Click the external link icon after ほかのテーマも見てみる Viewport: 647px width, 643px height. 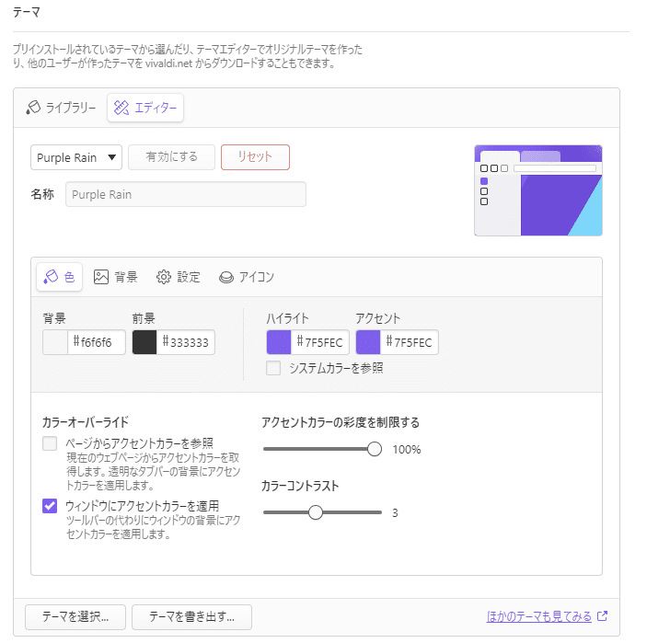click(603, 616)
